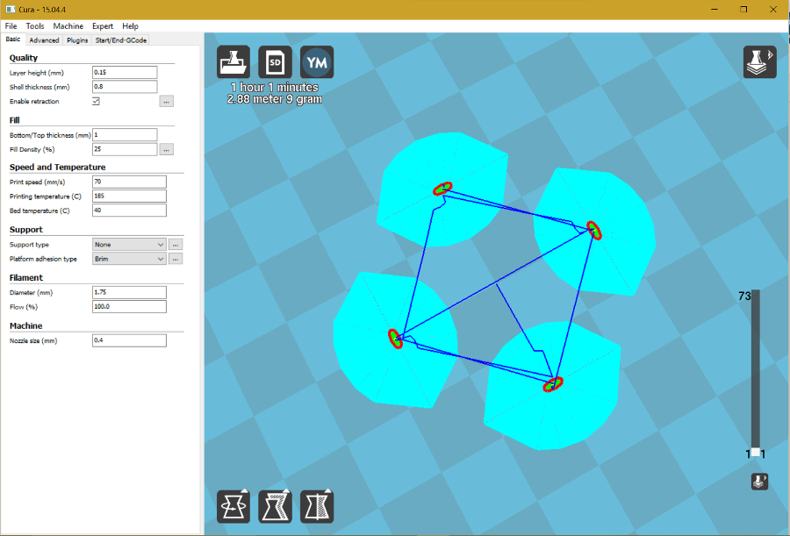Viewport: 790px width, 536px height.
Task: Open Support type ellipsis settings button
Action: click(x=176, y=245)
